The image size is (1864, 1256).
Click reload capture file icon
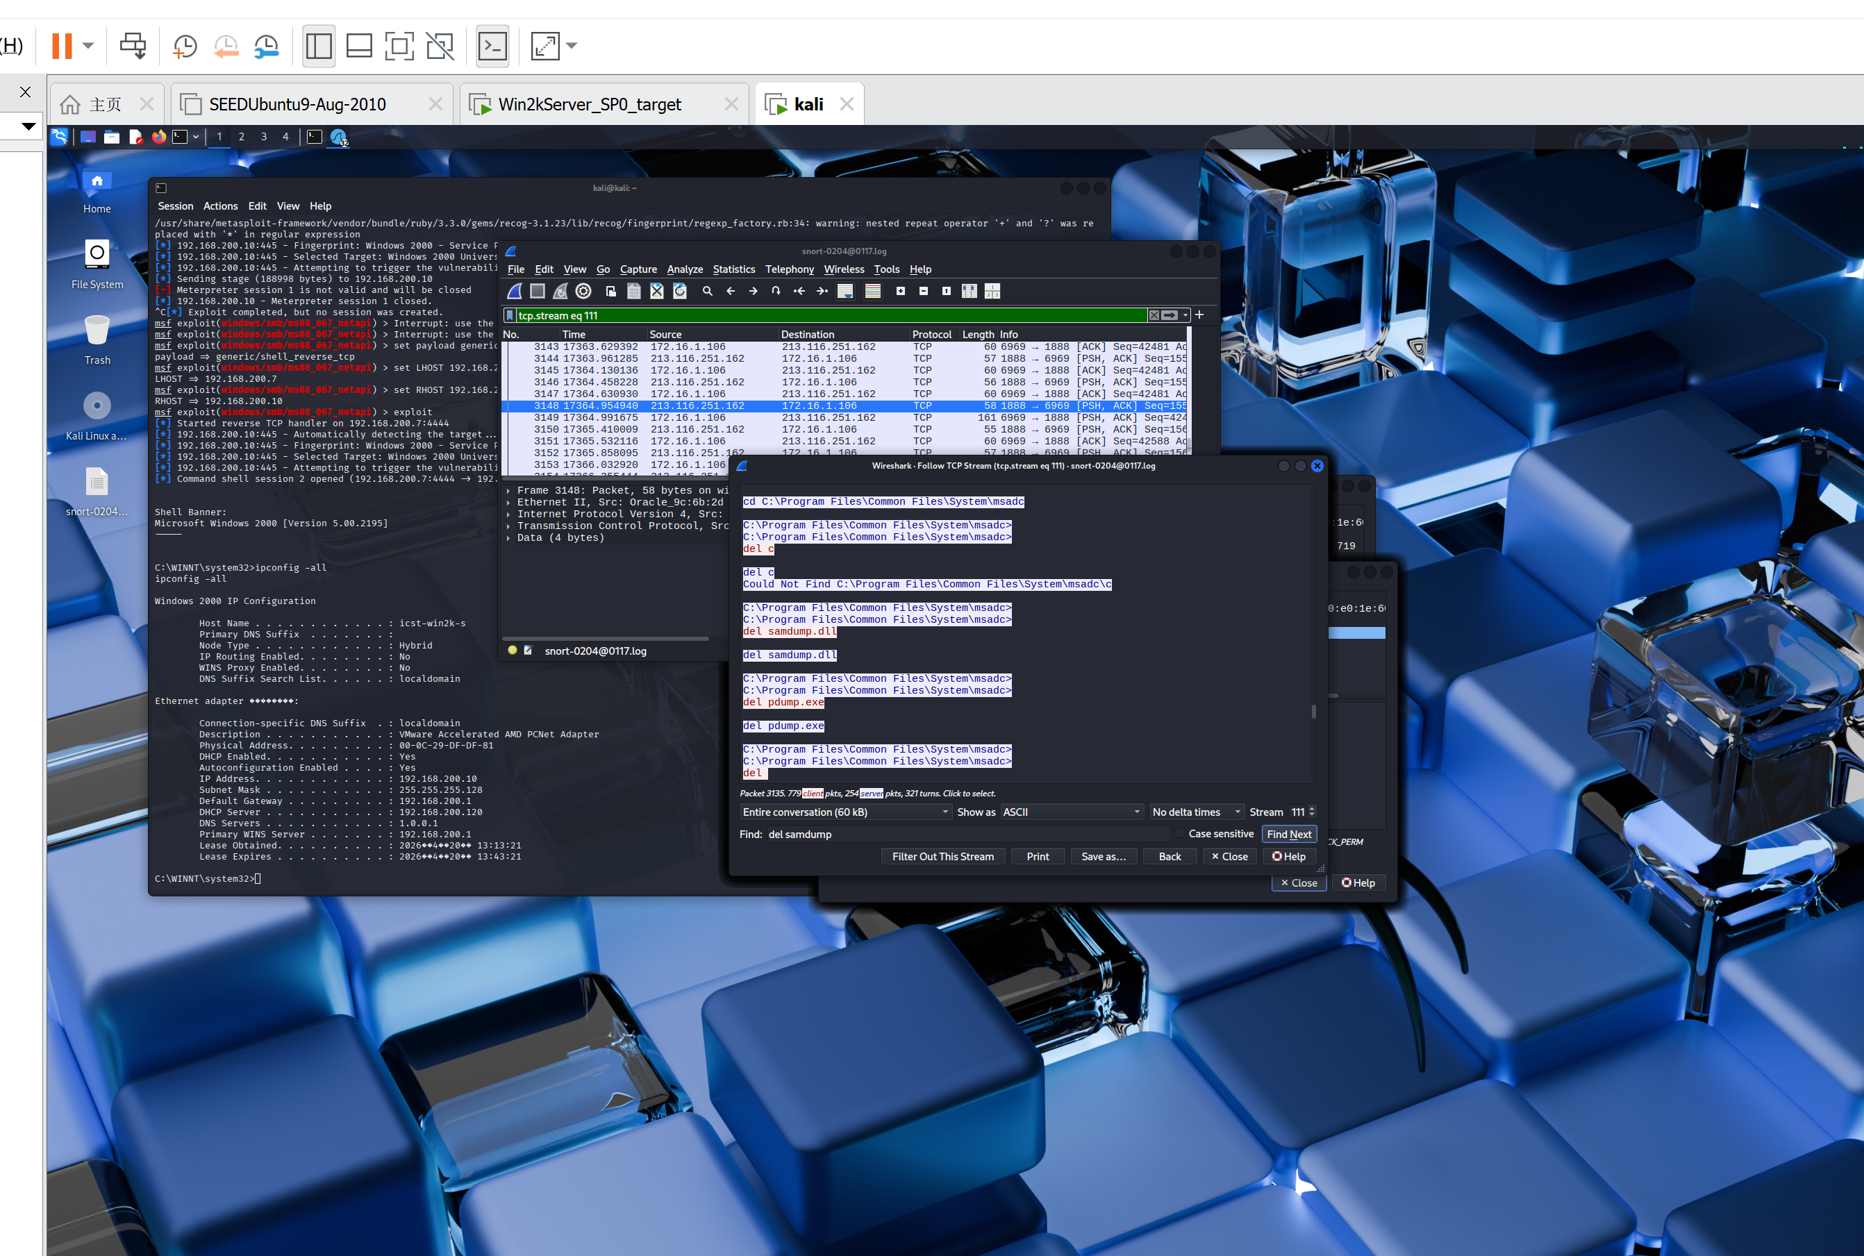680,292
